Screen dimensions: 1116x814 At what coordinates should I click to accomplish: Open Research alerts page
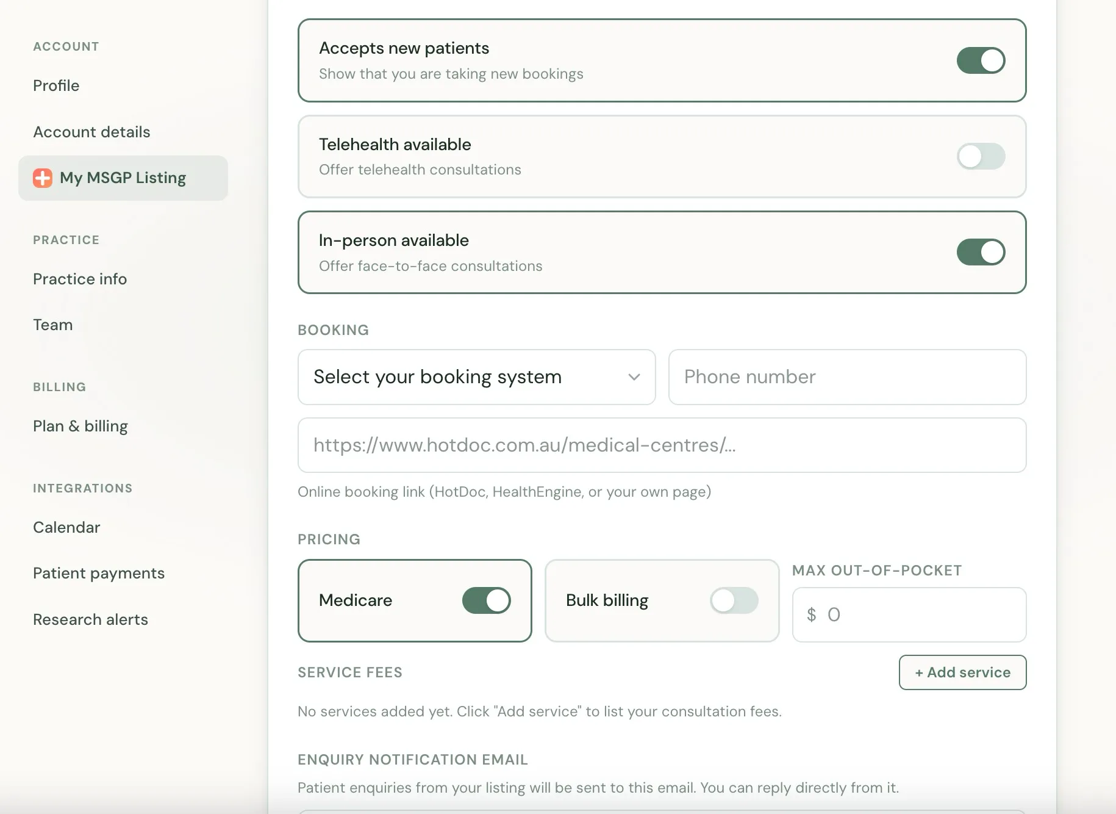pyautogui.click(x=90, y=619)
